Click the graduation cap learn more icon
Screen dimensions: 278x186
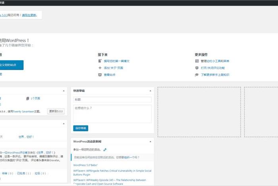(197, 75)
